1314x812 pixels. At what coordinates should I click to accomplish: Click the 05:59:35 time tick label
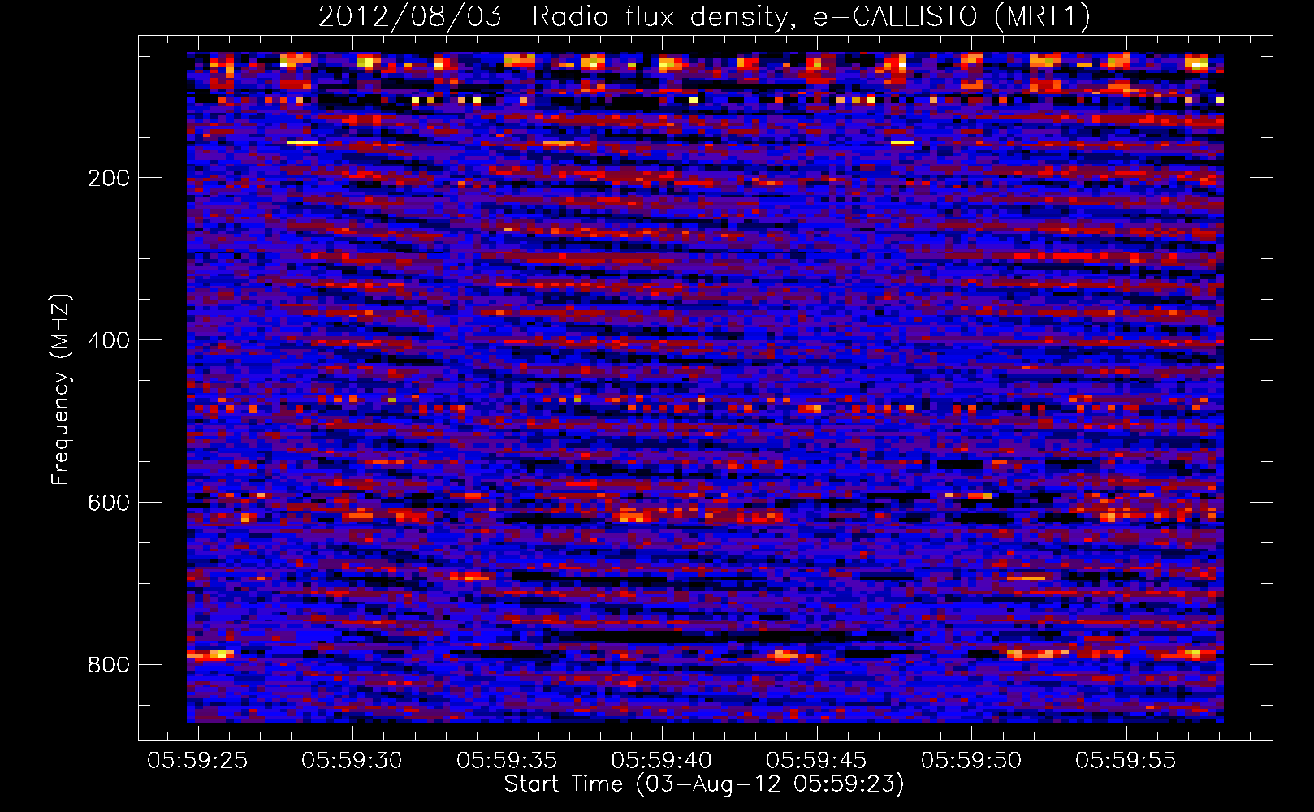[507, 761]
